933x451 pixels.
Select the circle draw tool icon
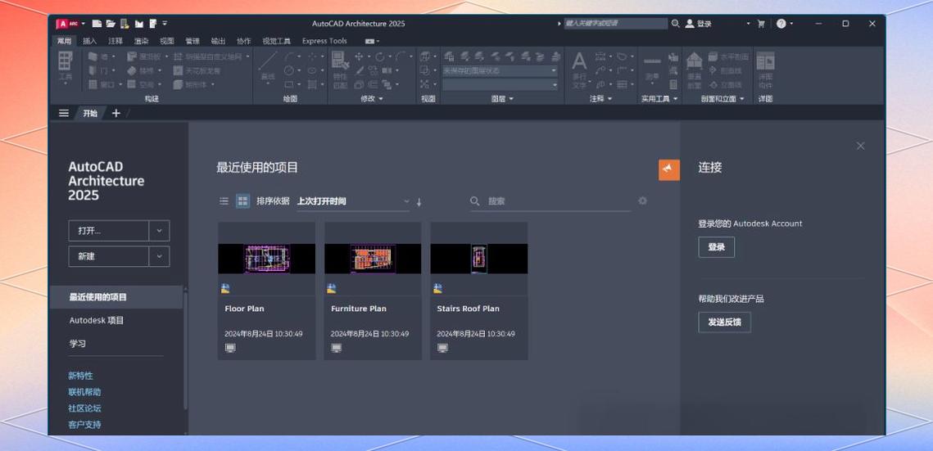pos(288,70)
